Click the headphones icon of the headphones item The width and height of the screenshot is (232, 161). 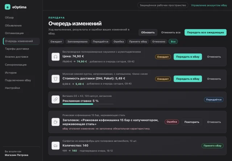point(55,57)
